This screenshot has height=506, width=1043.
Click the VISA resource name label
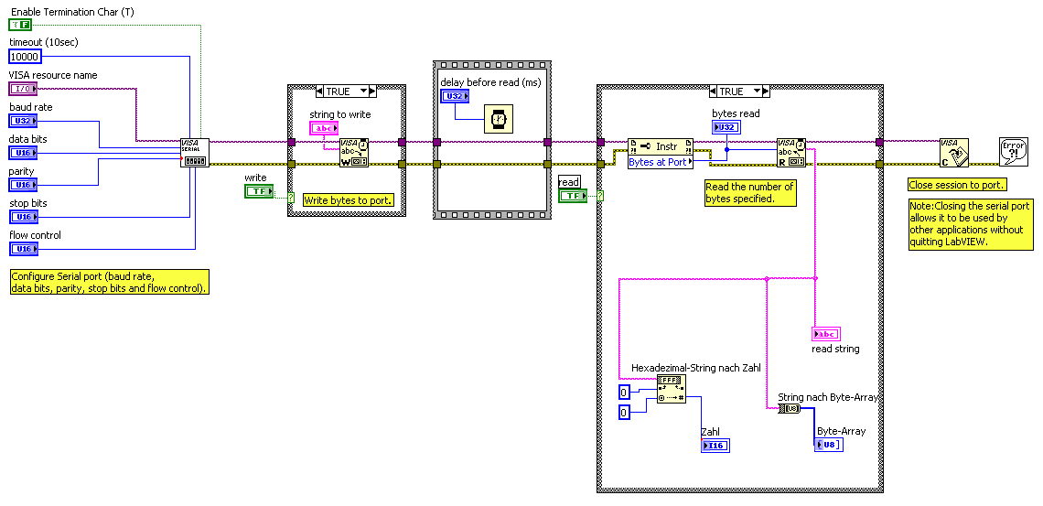click(x=53, y=75)
